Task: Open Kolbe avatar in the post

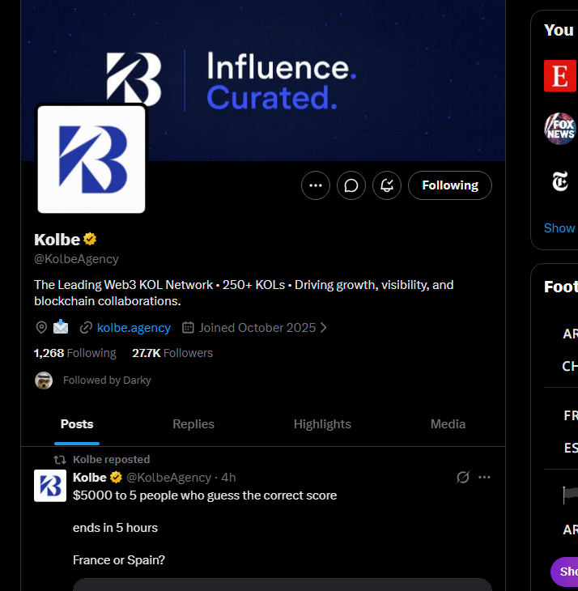Action: click(x=50, y=486)
